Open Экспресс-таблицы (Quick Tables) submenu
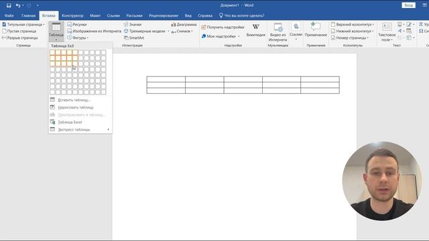429x241 pixels. pyautogui.click(x=80, y=129)
